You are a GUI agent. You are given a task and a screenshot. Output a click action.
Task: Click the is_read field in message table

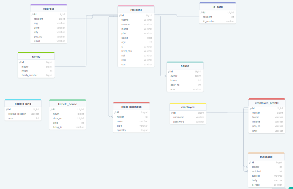tap(266, 185)
